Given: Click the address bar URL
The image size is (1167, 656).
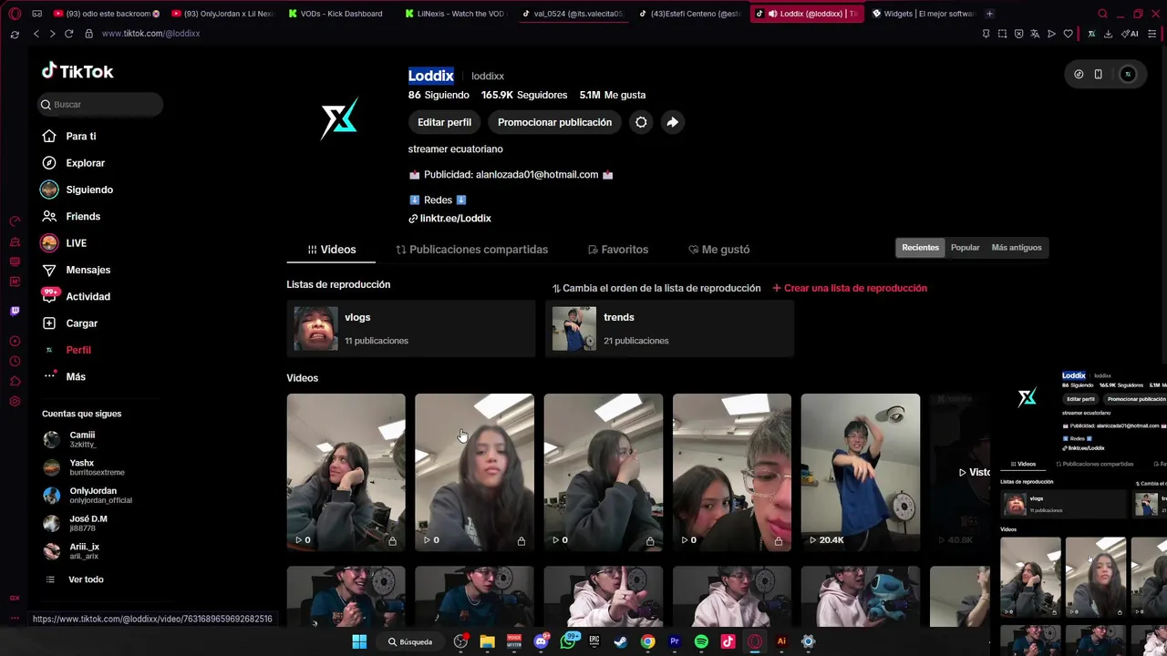Looking at the screenshot, I should point(150,34).
